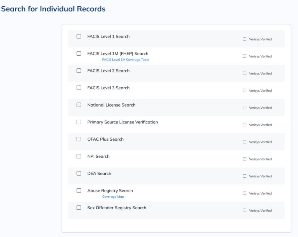Tick the FACIS Level 3 Search checkbox
Image resolution: width=298 pixels, height=237 pixels.
click(79, 88)
